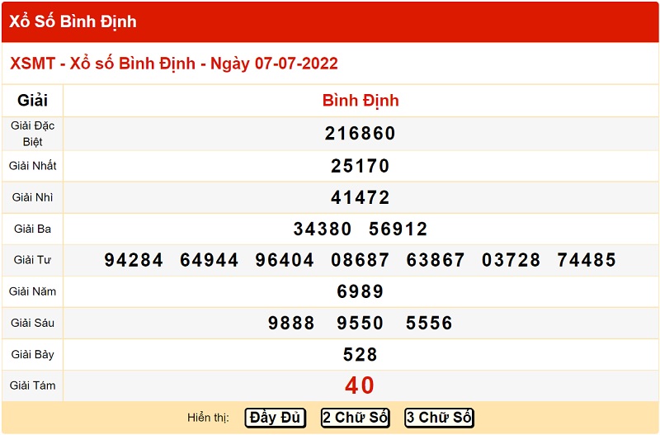
Task: Select seventh prize number 528
Action: coord(361,355)
